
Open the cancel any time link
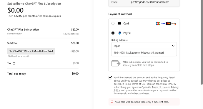(x=164, y=84)
